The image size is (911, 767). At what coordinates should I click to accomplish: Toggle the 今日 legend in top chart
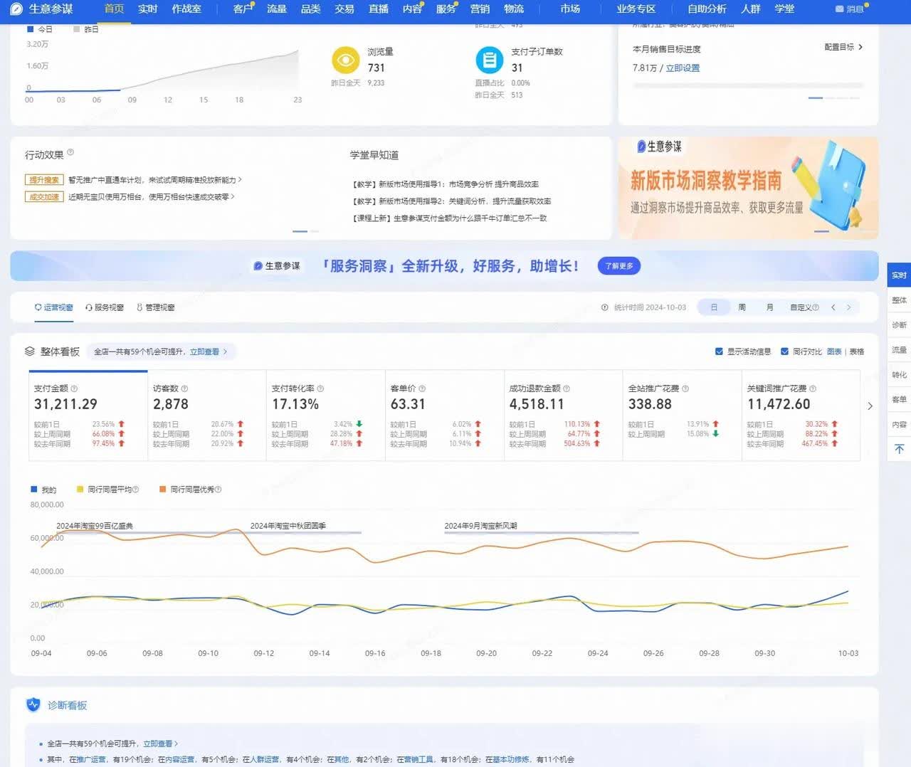tap(39, 29)
